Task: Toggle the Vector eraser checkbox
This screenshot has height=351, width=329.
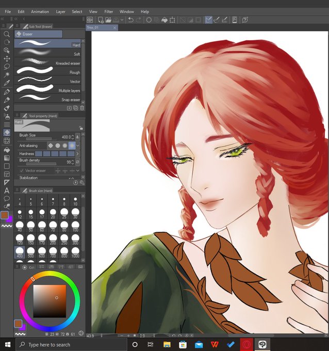Action: click(x=22, y=170)
